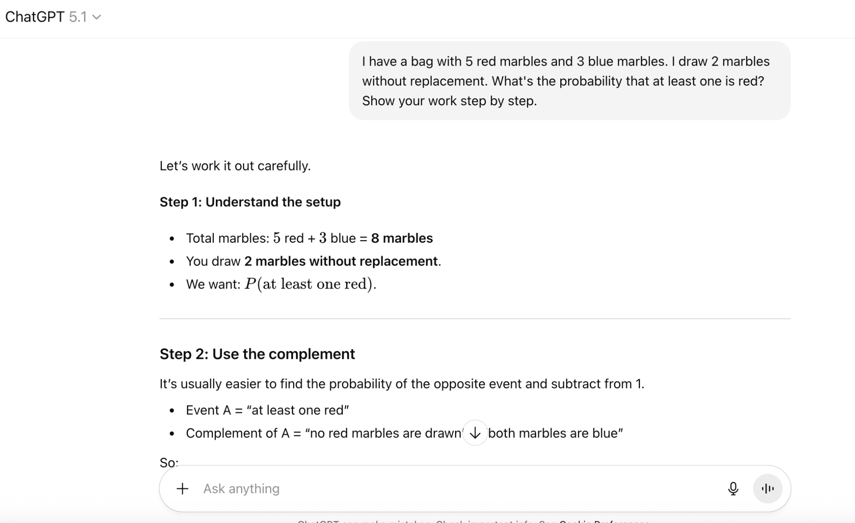Click the P(at least one red) formula
Image resolution: width=855 pixels, height=523 pixels.
(x=310, y=284)
